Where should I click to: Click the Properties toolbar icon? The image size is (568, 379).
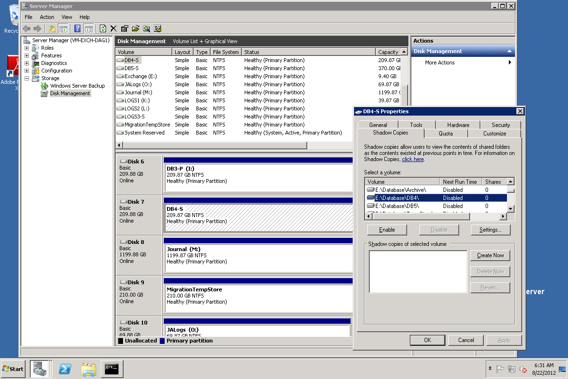[124, 28]
